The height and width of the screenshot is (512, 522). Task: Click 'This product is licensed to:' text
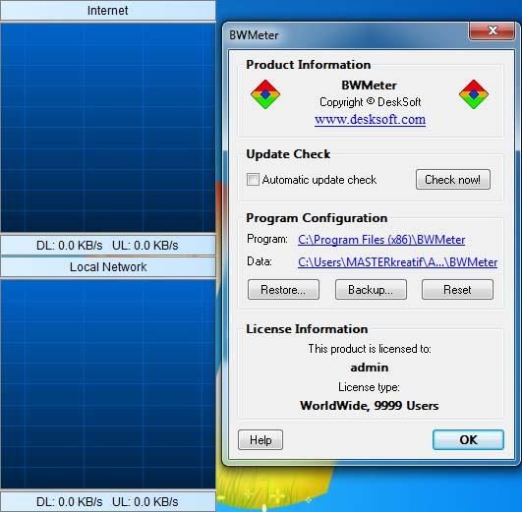click(370, 349)
